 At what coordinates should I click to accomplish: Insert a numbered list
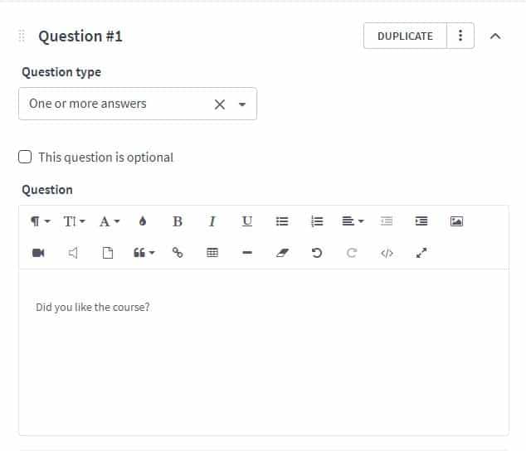click(317, 221)
